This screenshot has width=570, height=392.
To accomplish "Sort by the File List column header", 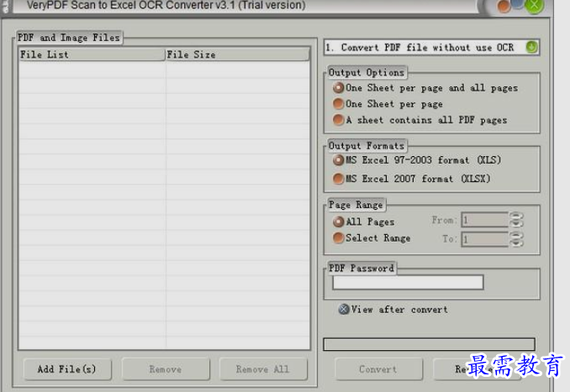I will (92, 55).
